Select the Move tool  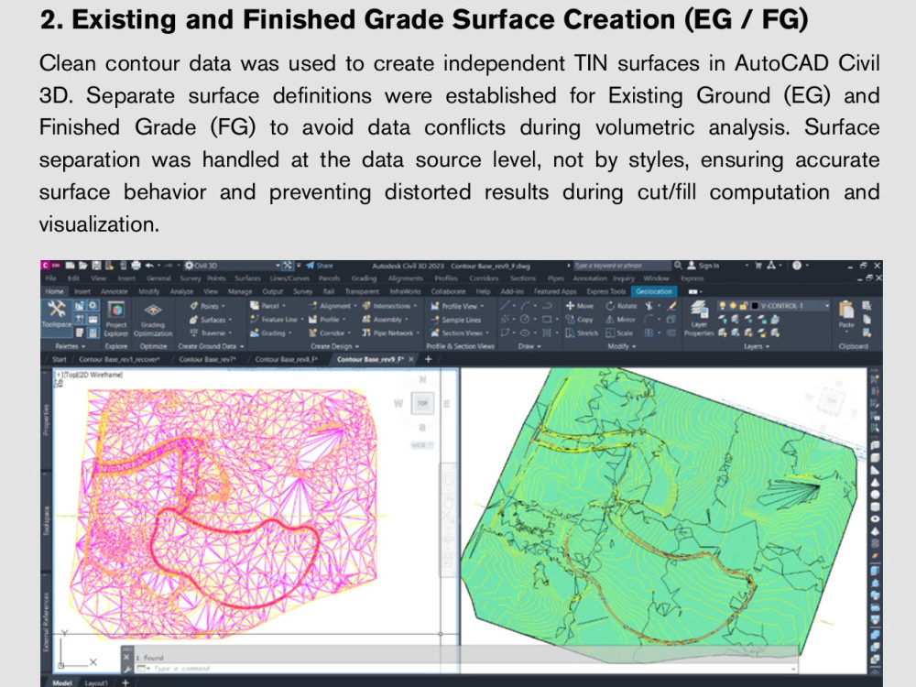(x=579, y=306)
